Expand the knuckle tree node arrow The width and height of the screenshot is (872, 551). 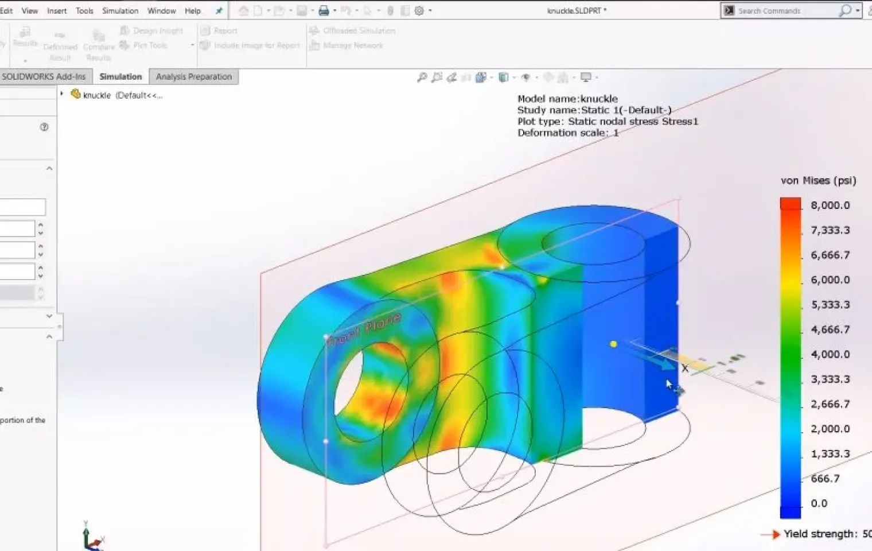click(x=61, y=94)
